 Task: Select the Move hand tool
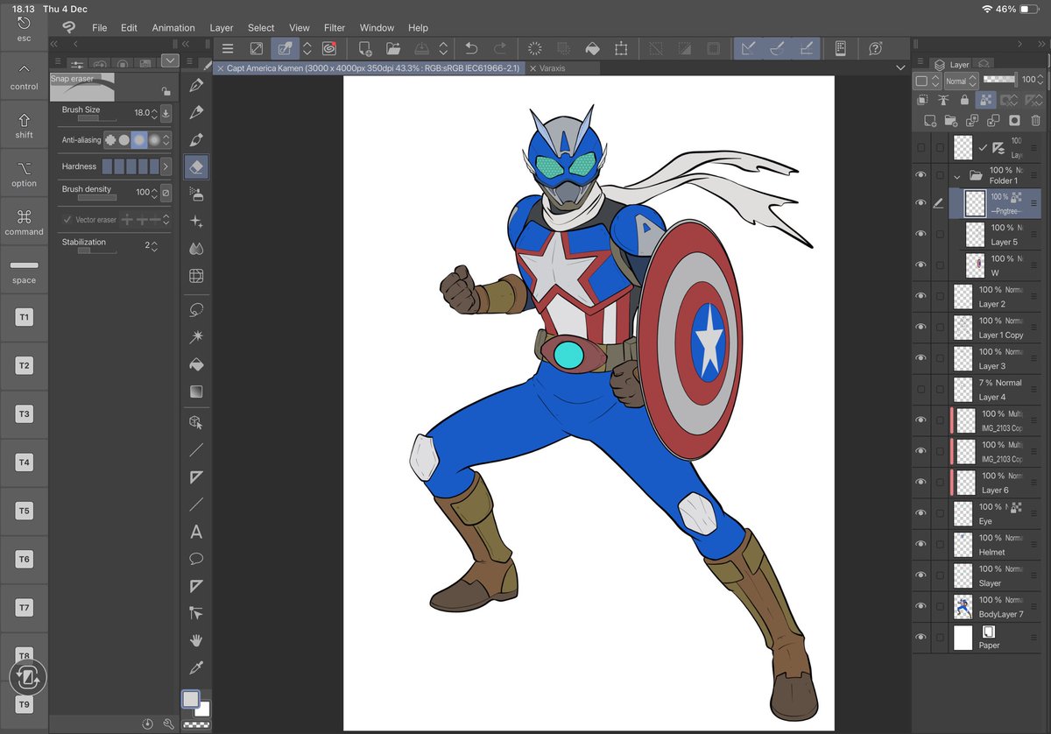tap(196, 640)
